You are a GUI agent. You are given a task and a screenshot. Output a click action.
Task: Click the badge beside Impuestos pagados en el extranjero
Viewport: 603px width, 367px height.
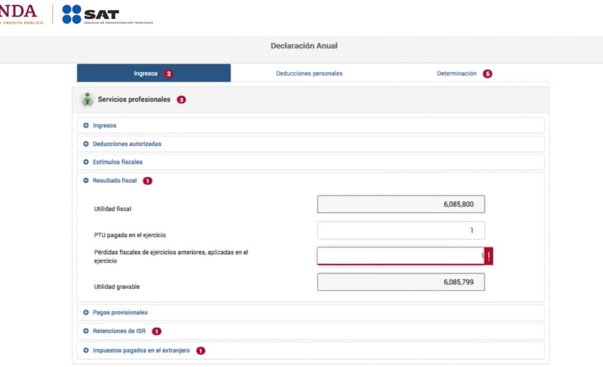200,351
